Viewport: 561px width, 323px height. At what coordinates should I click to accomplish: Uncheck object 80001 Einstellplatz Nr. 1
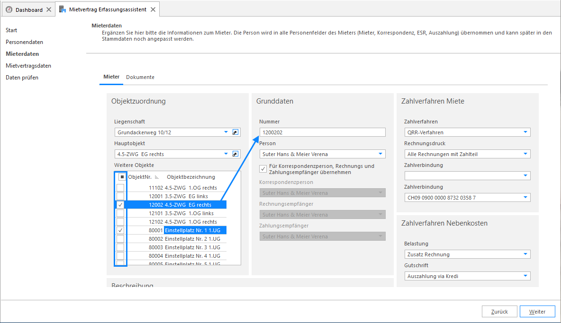[120, 230]
